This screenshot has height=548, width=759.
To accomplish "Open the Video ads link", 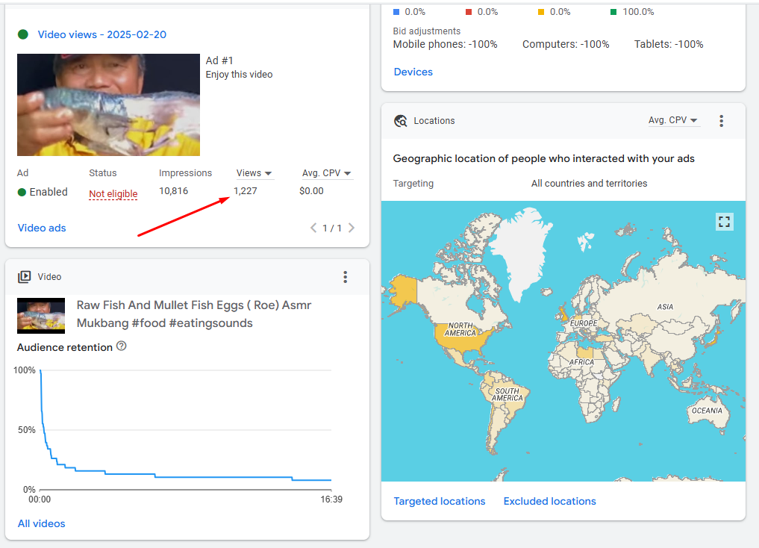I will 42,228.
